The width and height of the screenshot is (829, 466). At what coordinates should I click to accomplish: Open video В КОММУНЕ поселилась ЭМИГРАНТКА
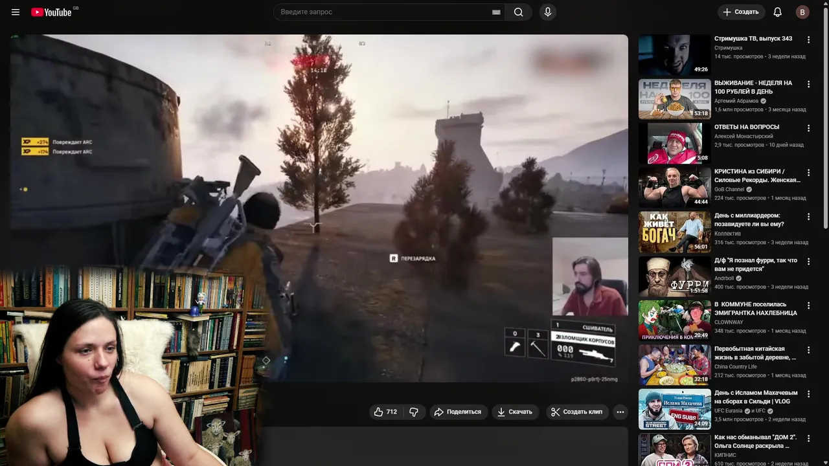point(756,308)
